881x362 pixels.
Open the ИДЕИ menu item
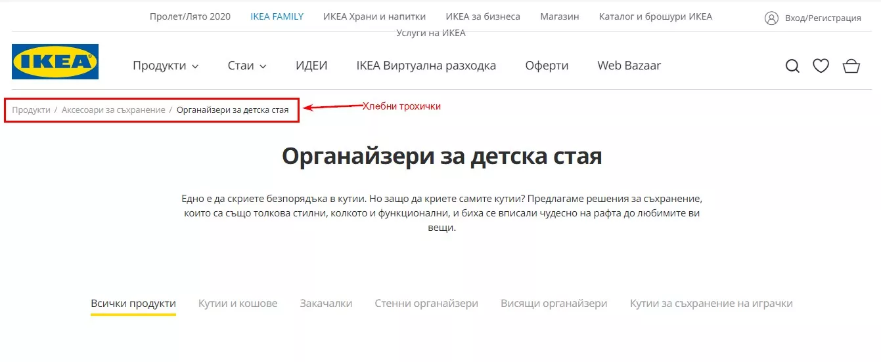pyautogui.click(x=311, y=66)
